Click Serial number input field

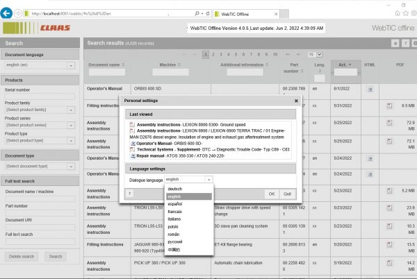(40, 96)
